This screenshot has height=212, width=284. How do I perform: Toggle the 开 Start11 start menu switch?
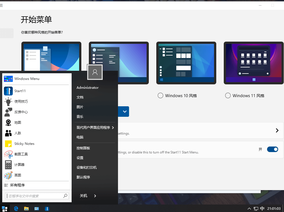pyautogui.click(x=273, y=149)
